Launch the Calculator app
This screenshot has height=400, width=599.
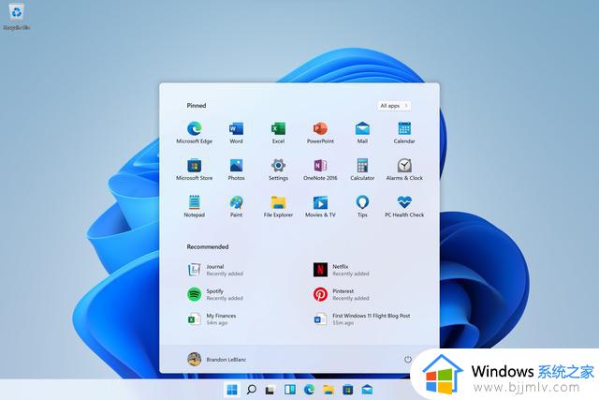(362, 169)
